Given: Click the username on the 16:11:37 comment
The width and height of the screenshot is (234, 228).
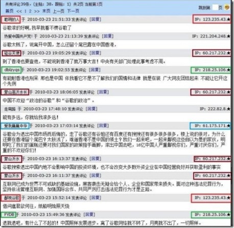Looking at the screenshot, I should (12, 175).
